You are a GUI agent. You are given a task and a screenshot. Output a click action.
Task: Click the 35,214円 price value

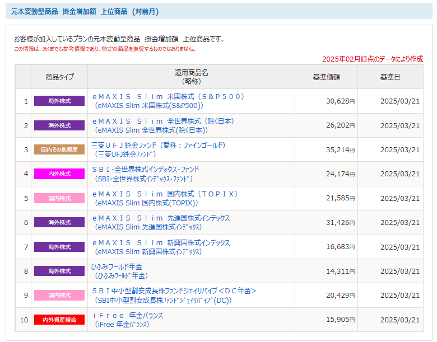[340, 150]
